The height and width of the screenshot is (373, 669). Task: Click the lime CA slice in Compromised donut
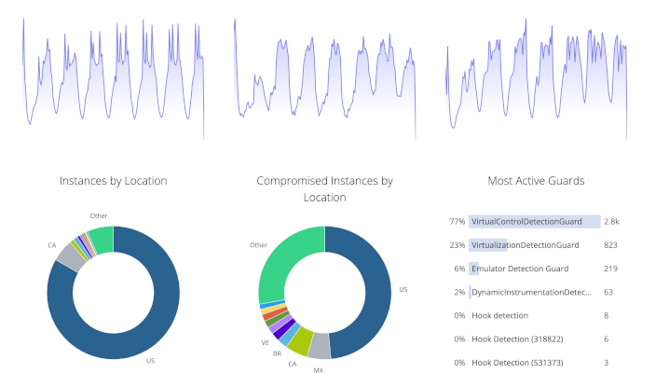(x=300, y=341)
